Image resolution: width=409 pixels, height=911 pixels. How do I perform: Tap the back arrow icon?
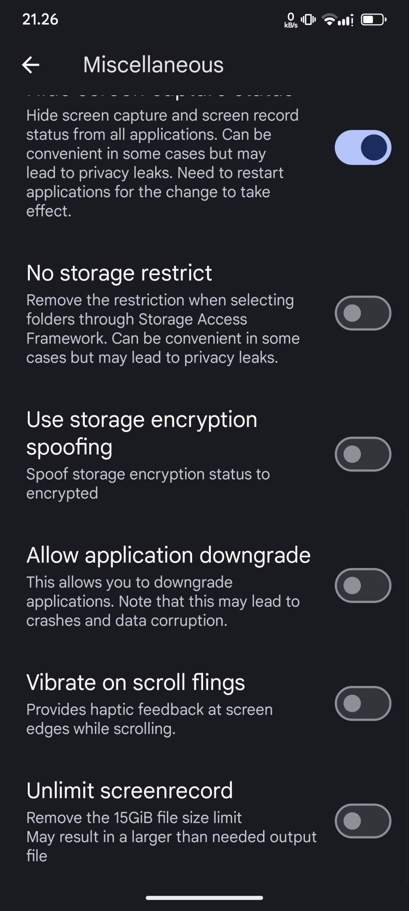pyautogui.click(x=31, y=65)
